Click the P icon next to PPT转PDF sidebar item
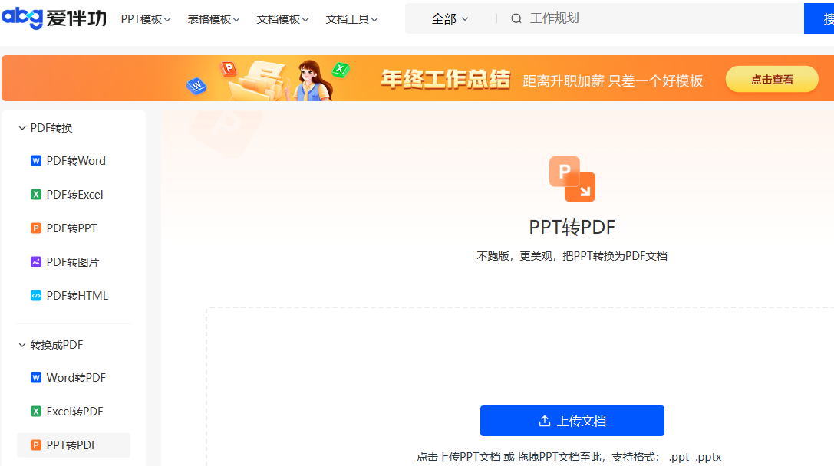The width and height of the screenshot is (834, 466). pos(35,445)
